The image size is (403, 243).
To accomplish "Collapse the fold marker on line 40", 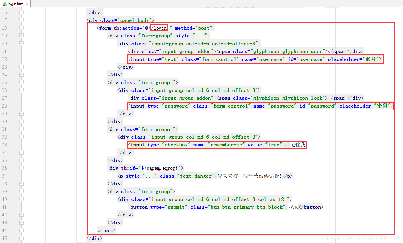I will 21,199.
